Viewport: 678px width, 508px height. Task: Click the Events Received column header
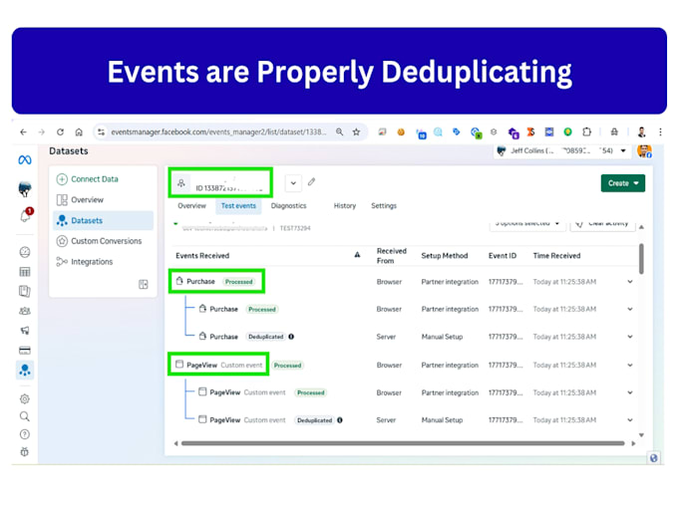[x=202, y=256]
